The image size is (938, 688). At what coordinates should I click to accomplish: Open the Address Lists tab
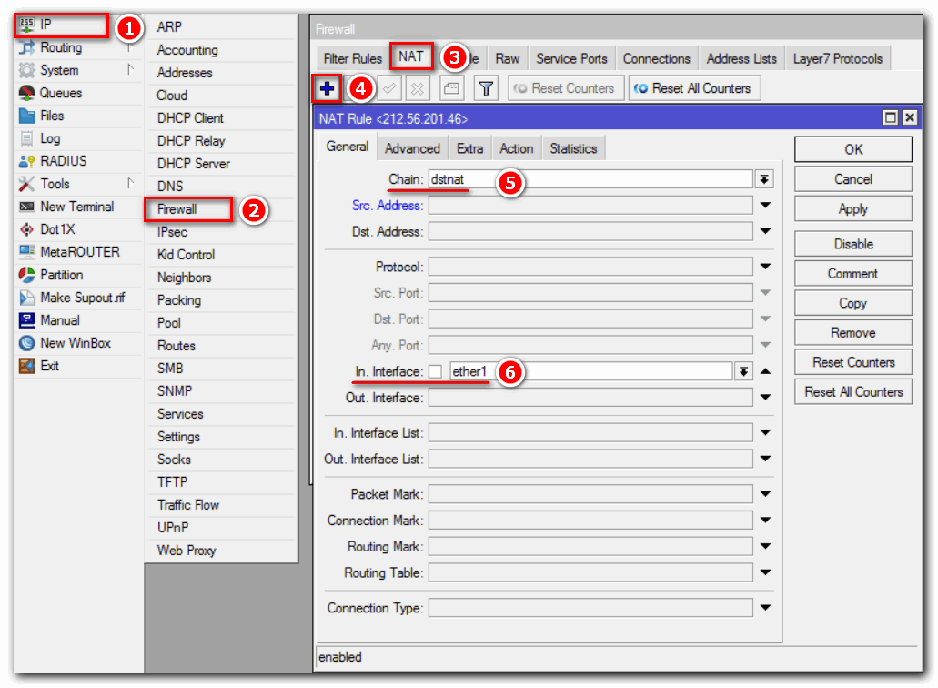tap(741, 58)
